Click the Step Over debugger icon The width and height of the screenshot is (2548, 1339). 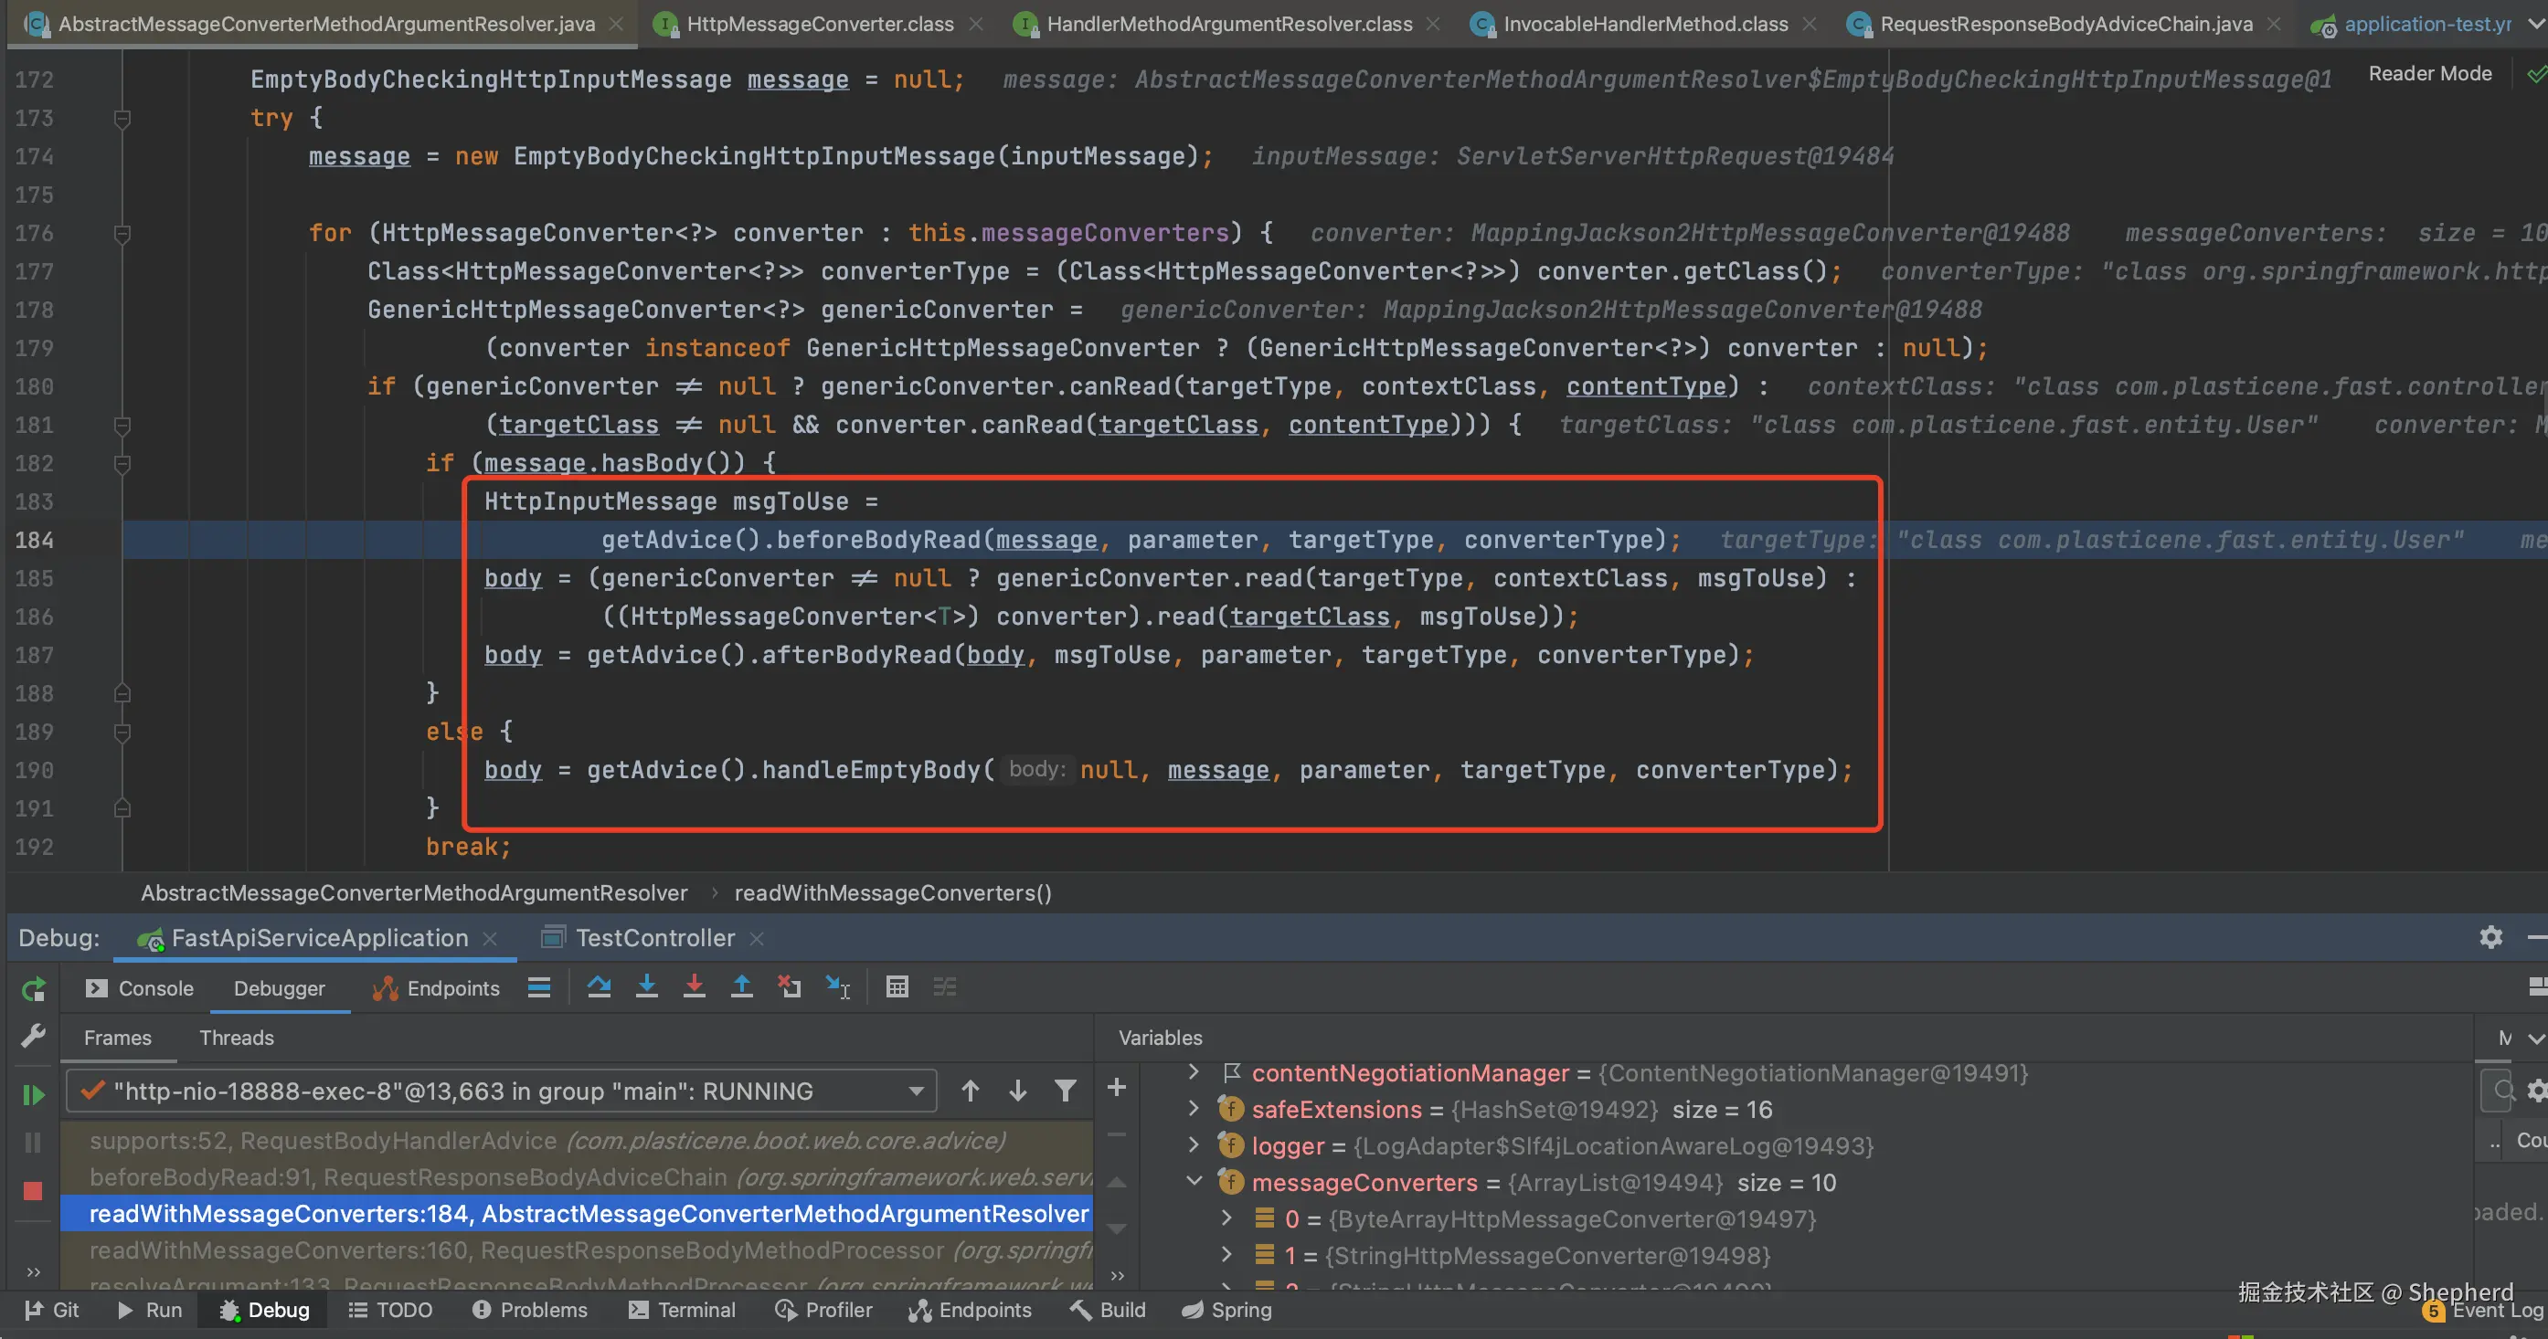599,987
